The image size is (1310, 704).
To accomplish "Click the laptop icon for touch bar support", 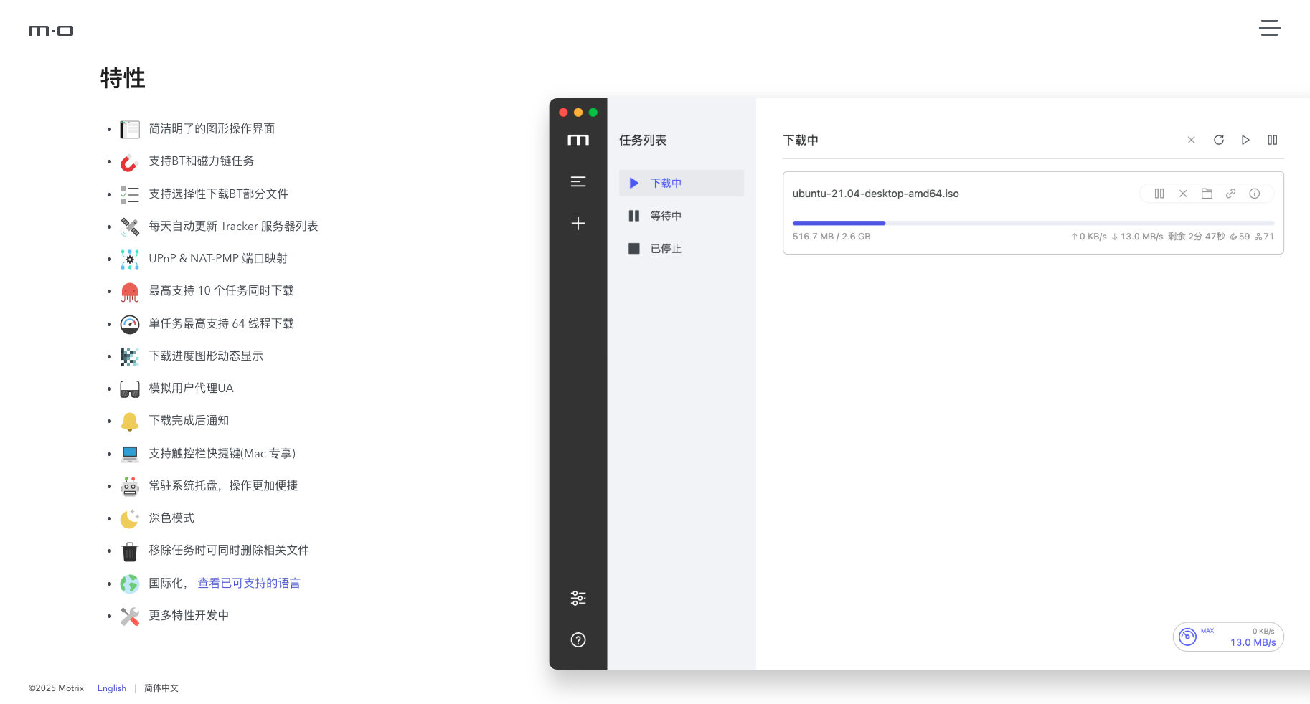I will 130,454.
